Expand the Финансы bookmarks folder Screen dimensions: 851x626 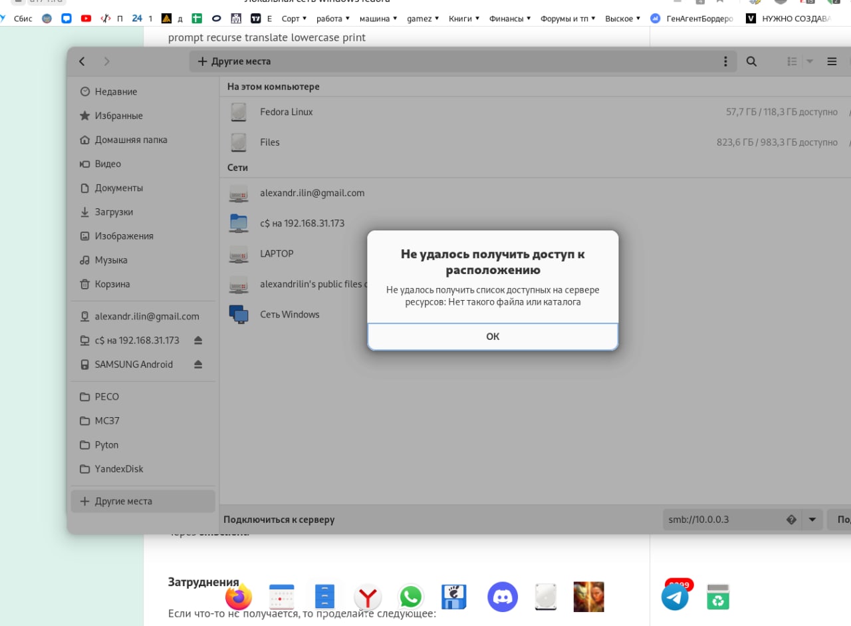(510, 19)
